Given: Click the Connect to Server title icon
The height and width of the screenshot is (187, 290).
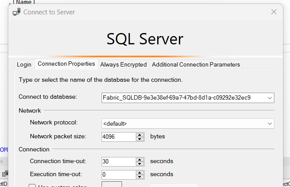Looking at the screenshot, I should click(x=16, y=12).
